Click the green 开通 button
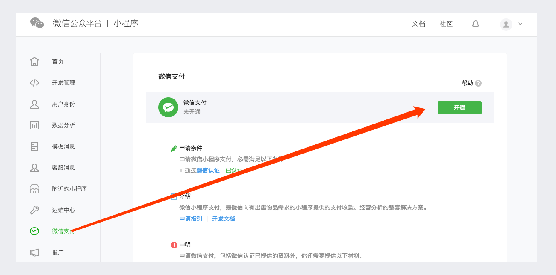Screen dimensions: 556x275 459,108
